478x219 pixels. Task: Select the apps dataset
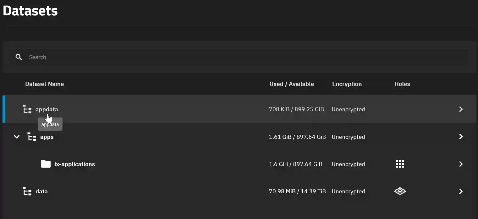coord(47,137)
